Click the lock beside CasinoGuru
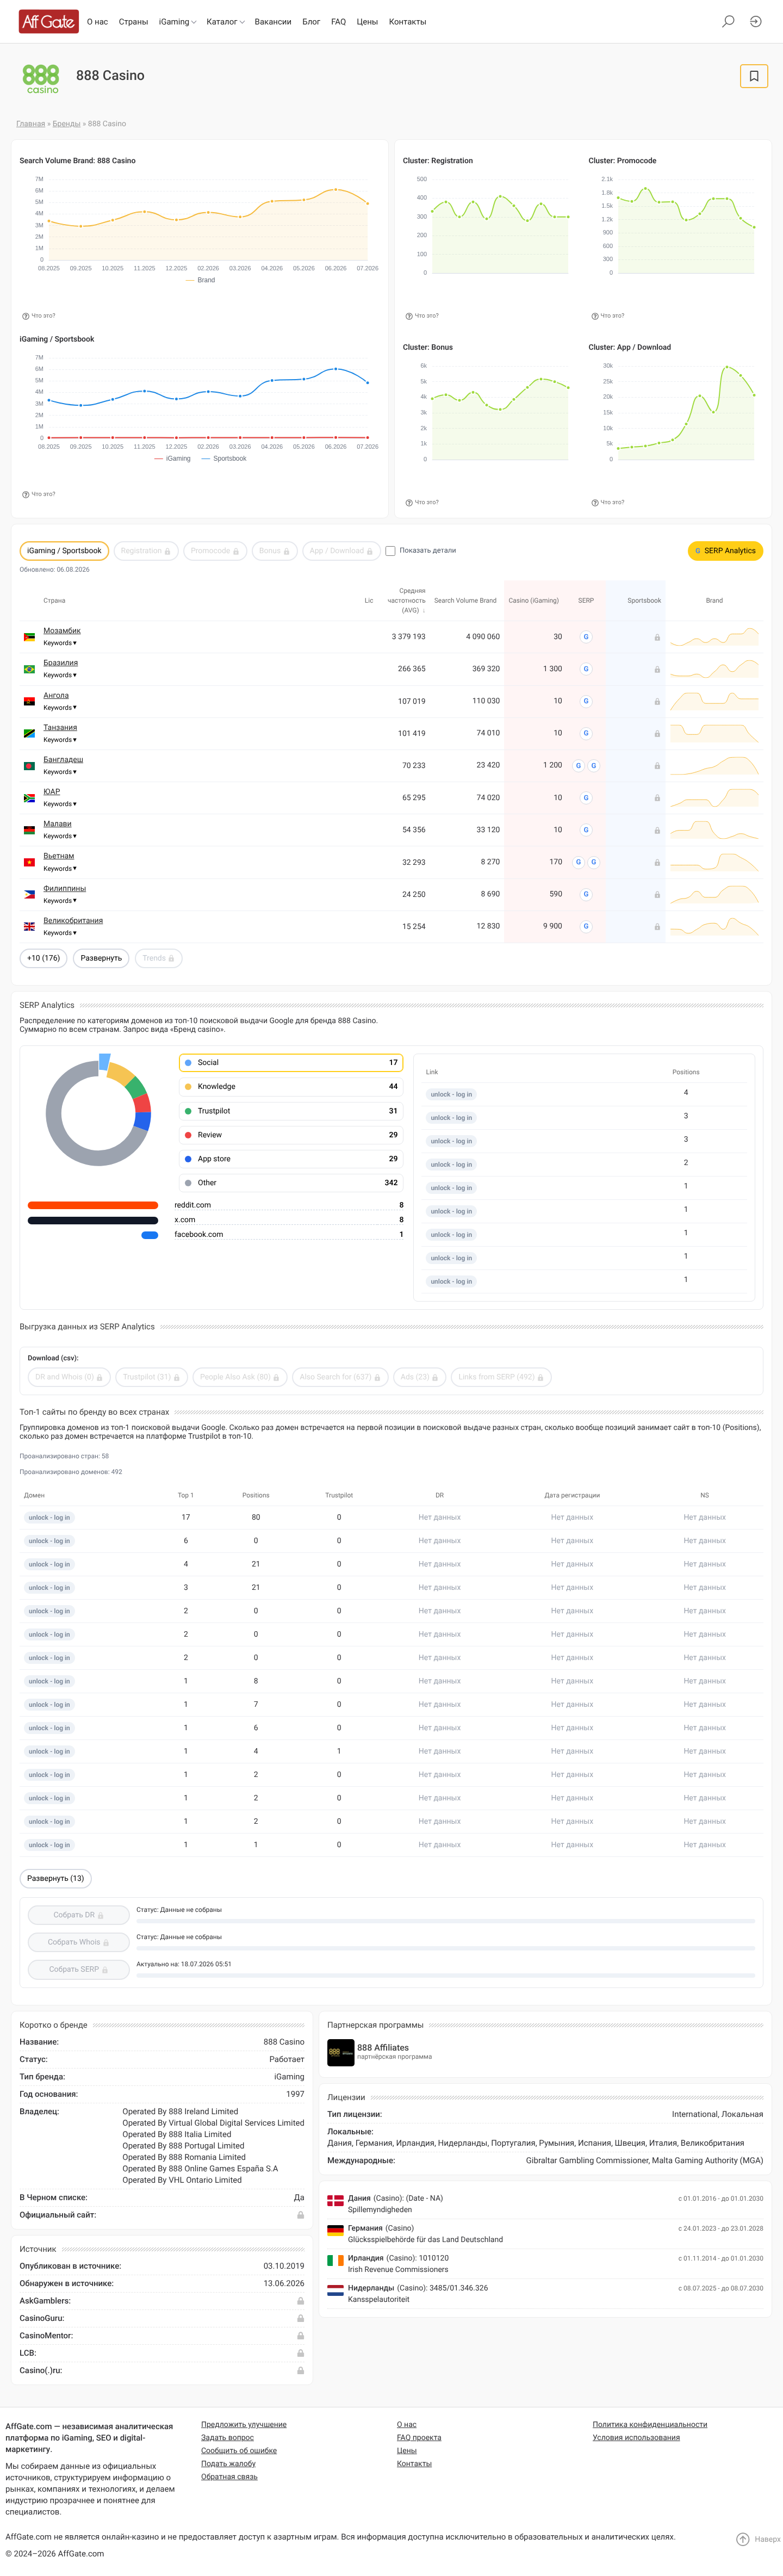This screenshot has height=2576, width=783. click(300, 2318)
